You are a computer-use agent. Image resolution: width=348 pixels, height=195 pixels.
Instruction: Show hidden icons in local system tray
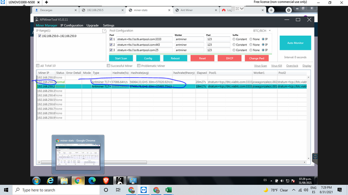point(294,190)
